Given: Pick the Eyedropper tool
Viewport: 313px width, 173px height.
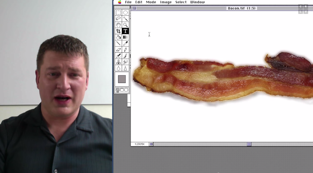Looking at the screenshot, I should point(125,44).
